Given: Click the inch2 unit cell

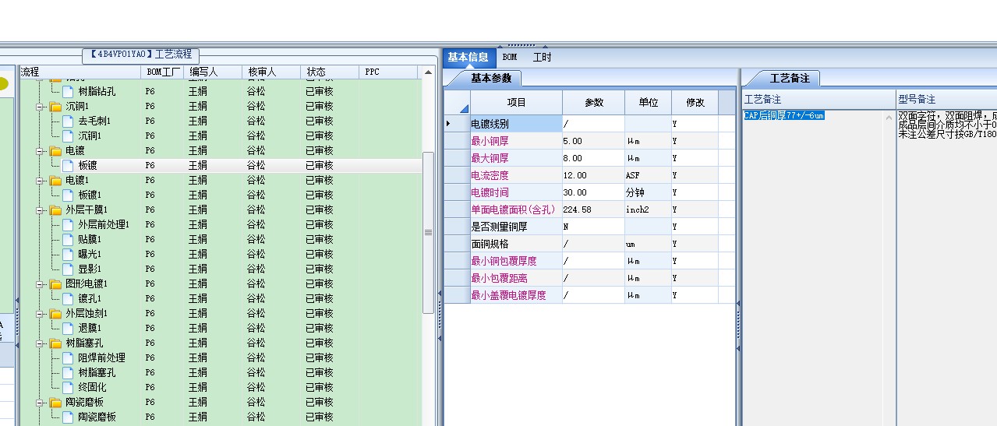Looking at the screenshot, I should click(648, 209).
